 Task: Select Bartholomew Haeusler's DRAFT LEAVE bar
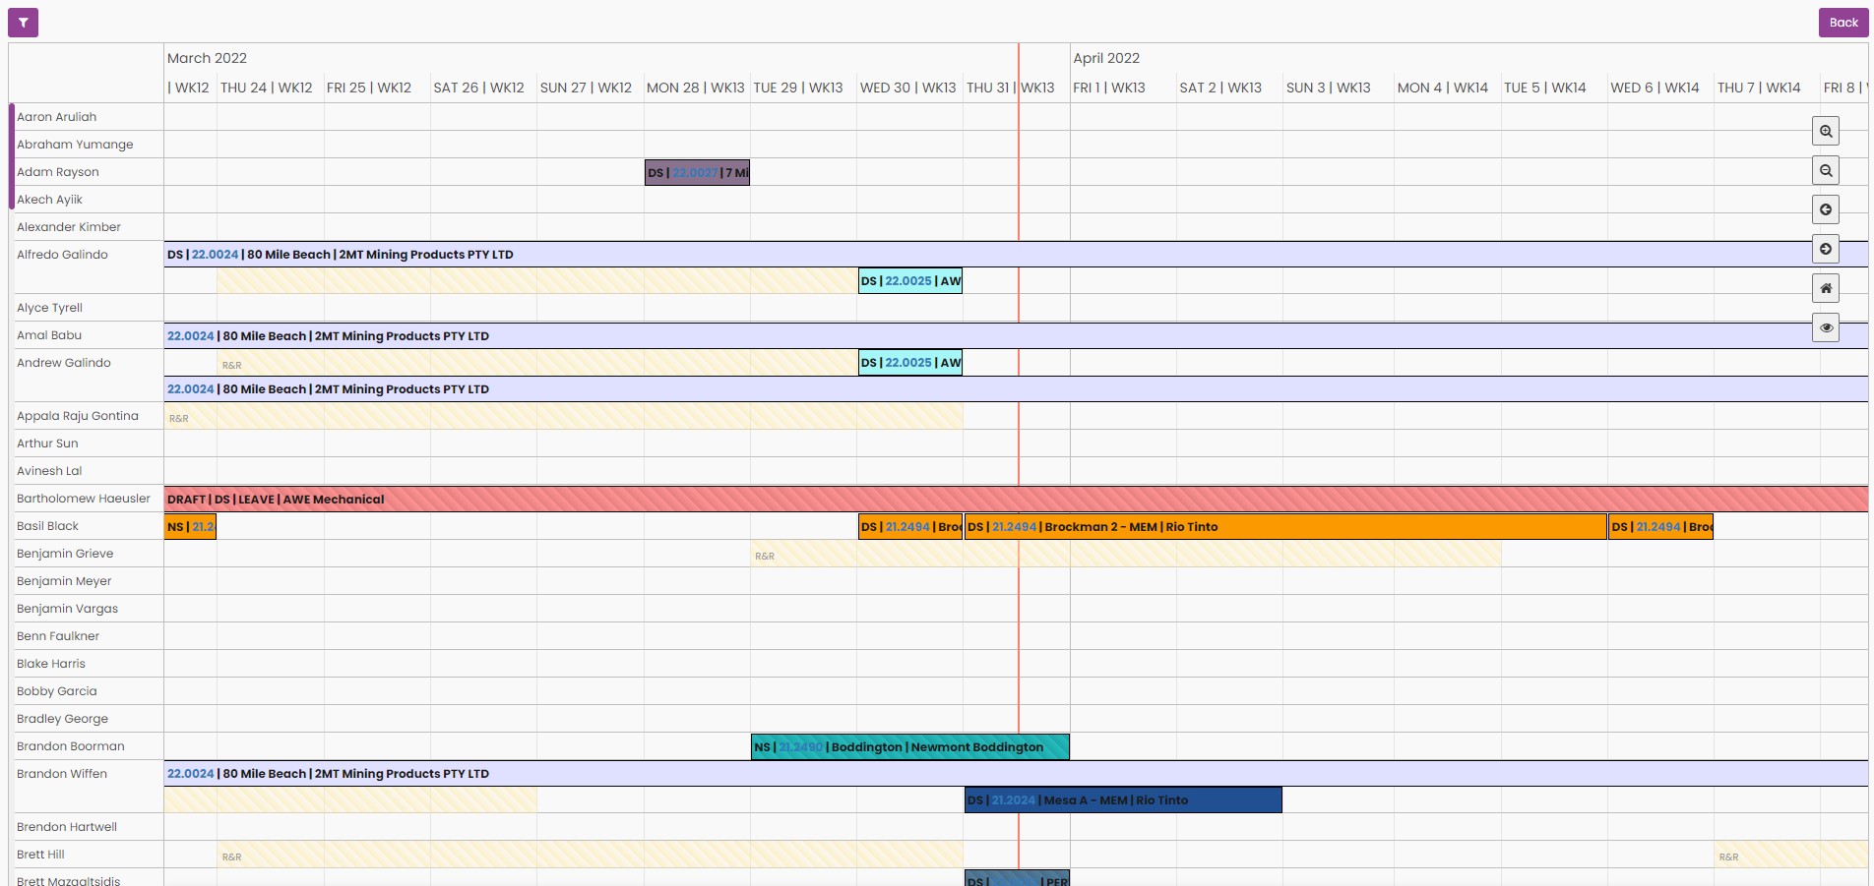[x=1016, y=500]
